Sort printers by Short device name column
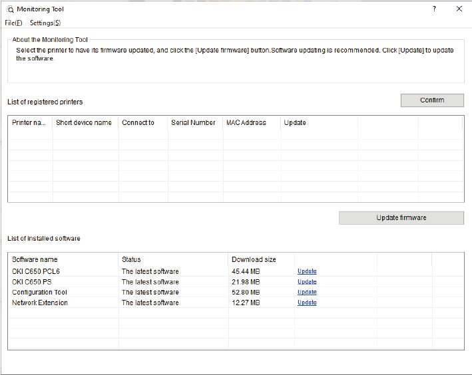472x375 pixels. (x=84, y=122)
